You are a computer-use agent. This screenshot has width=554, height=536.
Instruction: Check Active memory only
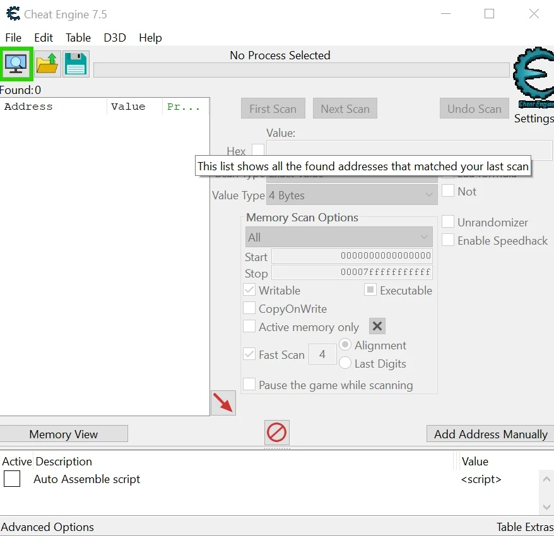[x=249, y=326]
